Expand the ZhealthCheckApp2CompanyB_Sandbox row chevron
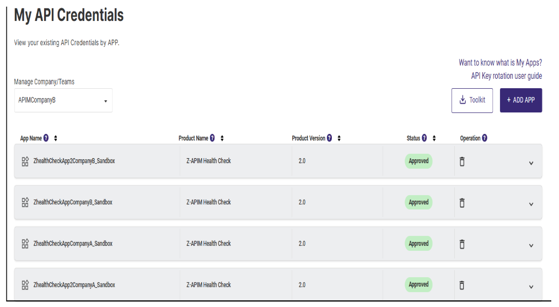 531,163
